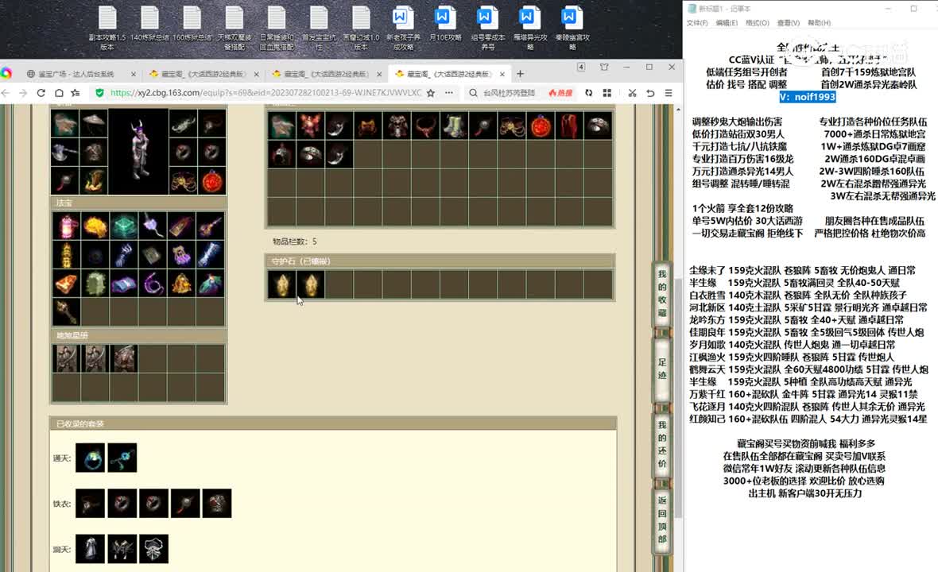Go back with the browser back arrow
The image size is (938, 572).
(x=6, y=93)
